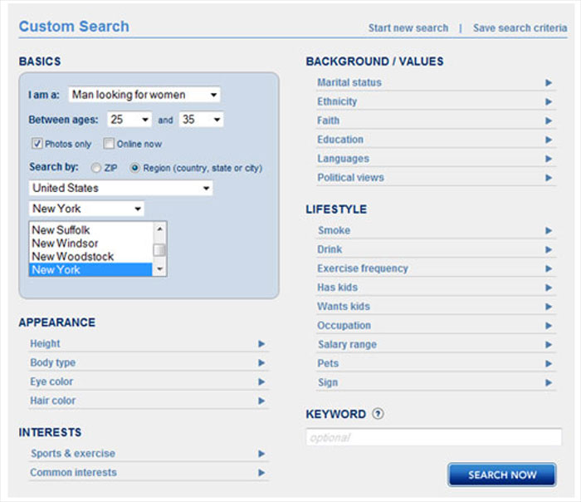
Task: Select the ZIP radio button
Action: coord(96,168)
